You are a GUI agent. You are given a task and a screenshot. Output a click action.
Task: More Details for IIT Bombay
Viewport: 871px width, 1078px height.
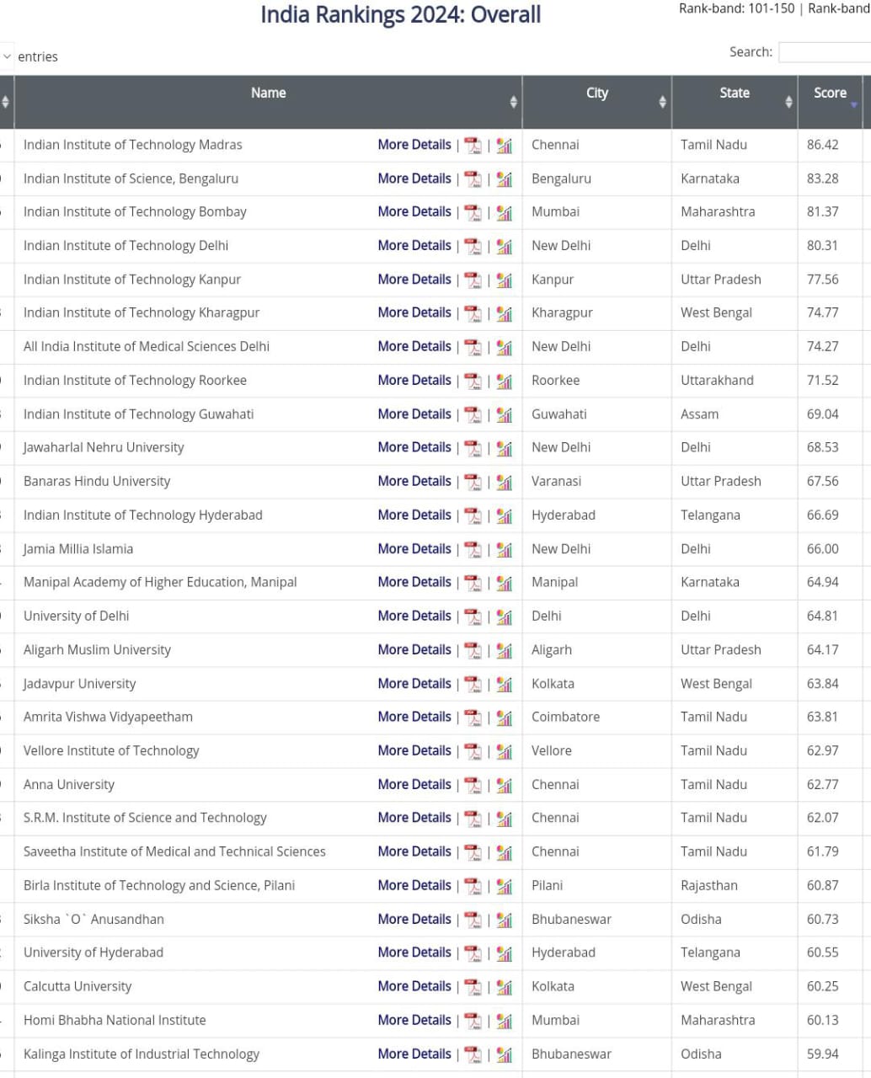pyautogui.click(x=414, y=212)
